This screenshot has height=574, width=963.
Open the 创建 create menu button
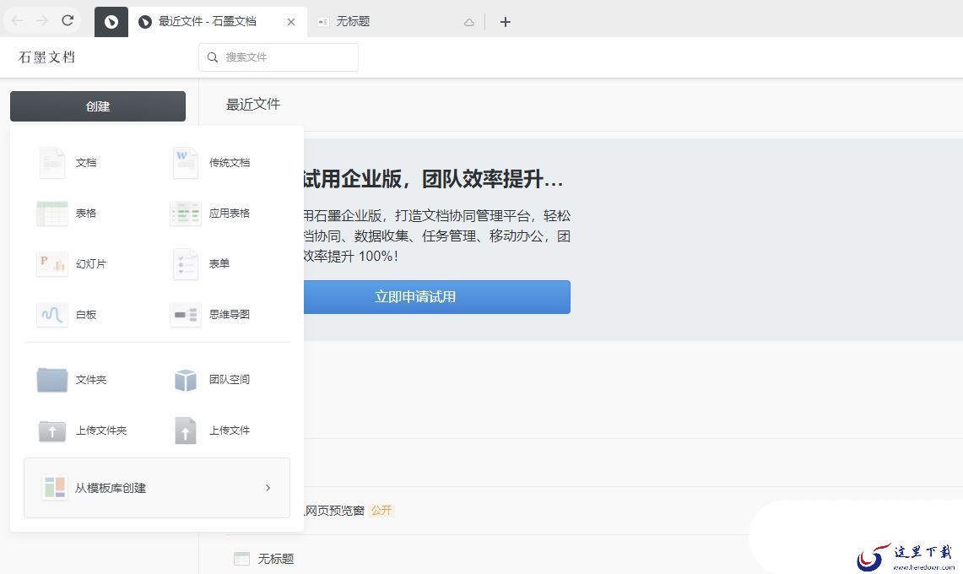tap(98, 106)
